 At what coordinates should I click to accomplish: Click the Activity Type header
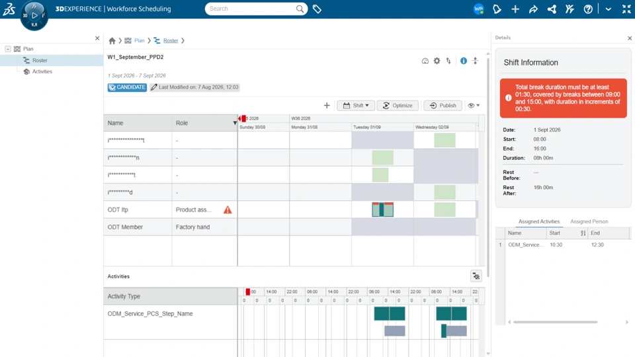pyautogui.click(x=171, y=296)
